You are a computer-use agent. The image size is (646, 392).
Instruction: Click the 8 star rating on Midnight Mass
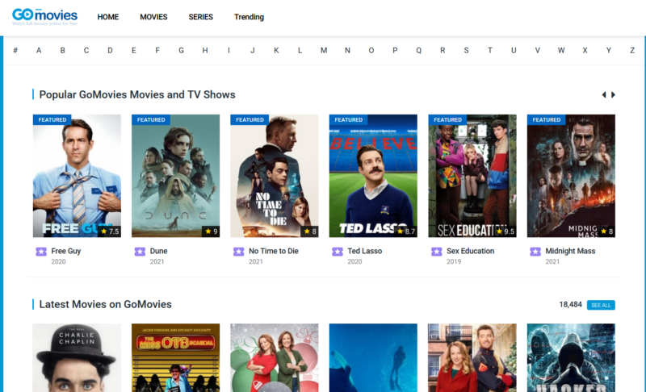pos(606,231)
